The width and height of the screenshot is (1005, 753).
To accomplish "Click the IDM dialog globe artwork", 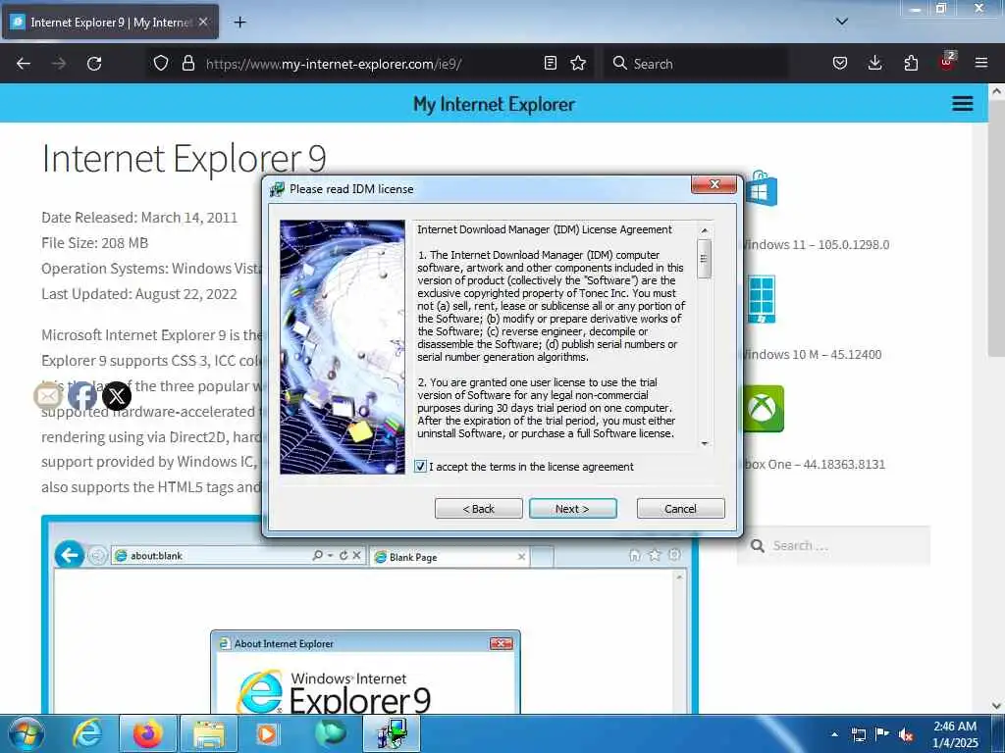I will pos(343,347).
